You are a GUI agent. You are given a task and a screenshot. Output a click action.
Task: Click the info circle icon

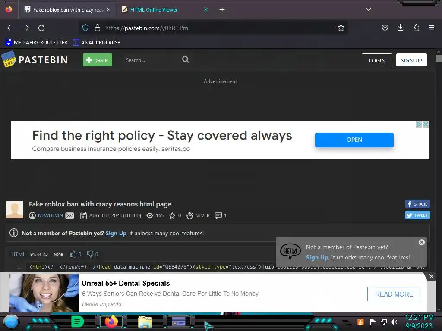point(14,233)
